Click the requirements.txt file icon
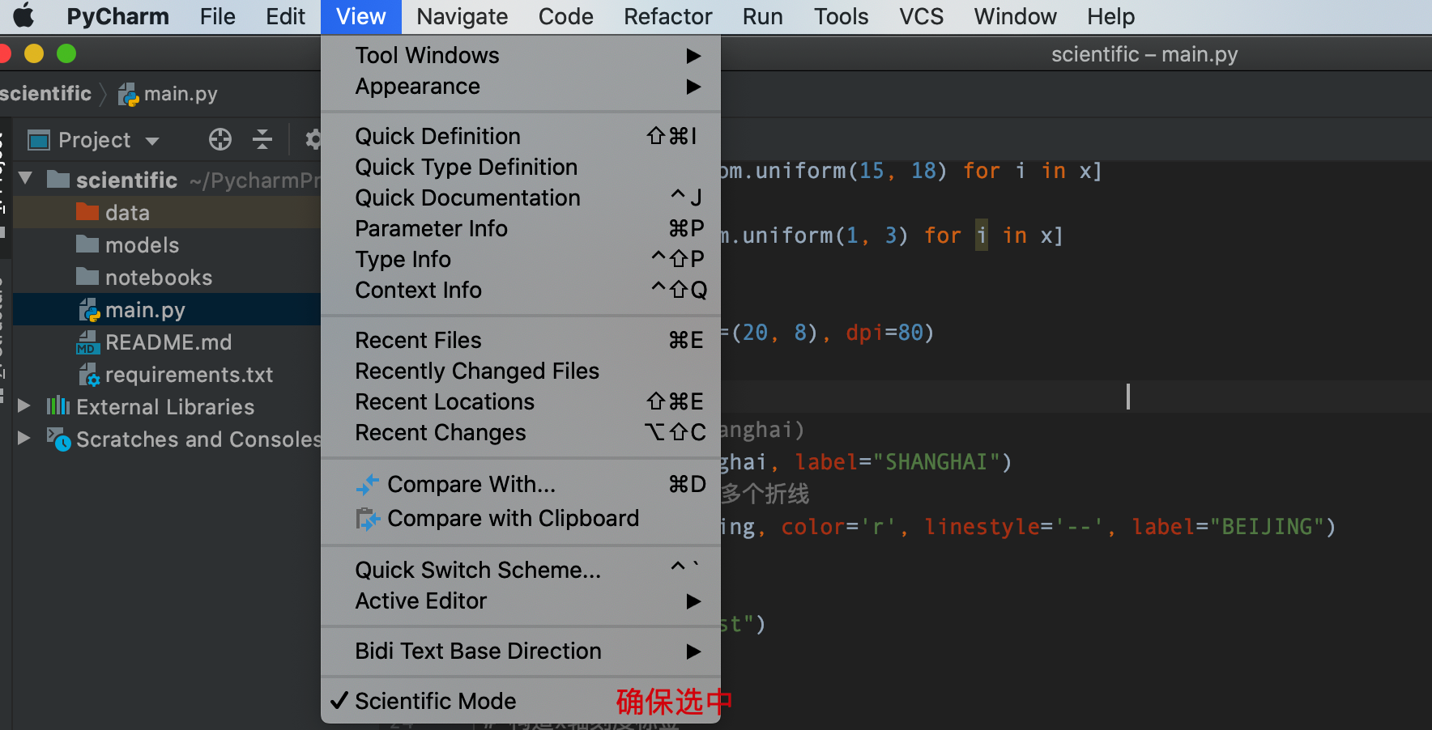 click(x=89, y=375)
